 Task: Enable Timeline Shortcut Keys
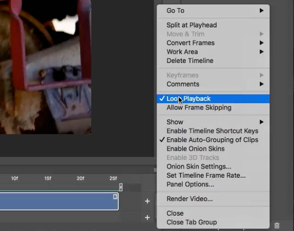213,131
